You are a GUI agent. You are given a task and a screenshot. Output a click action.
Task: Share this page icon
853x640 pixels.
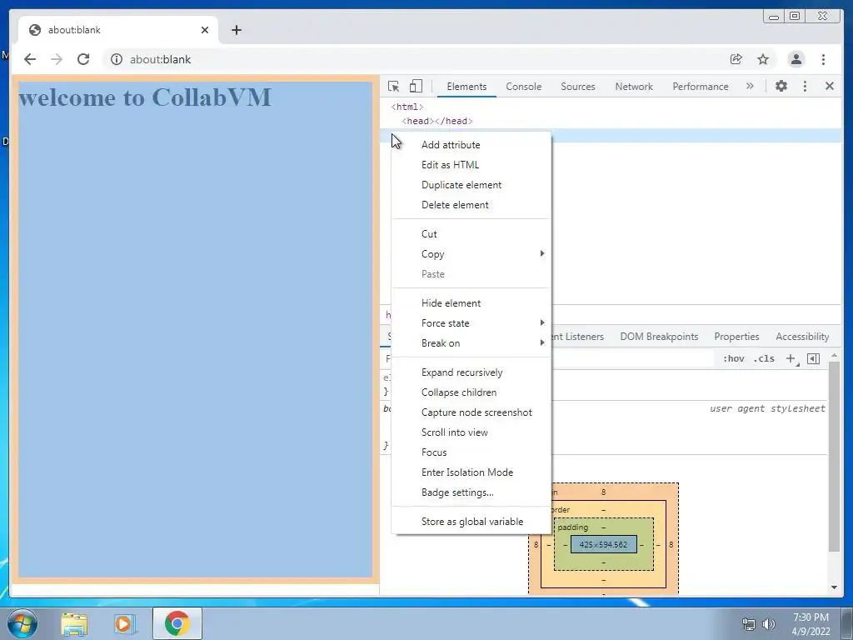736,59
